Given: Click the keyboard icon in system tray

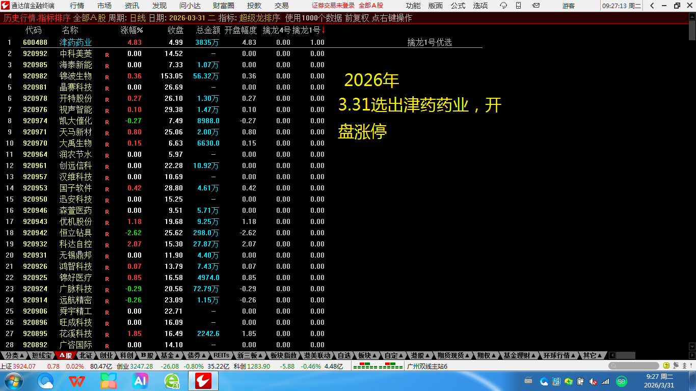Looking at the screenshot, I should [528, 381].
